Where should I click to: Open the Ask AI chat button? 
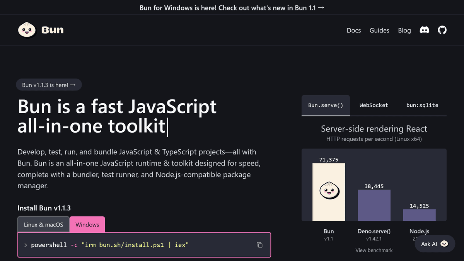click(x=435, y=244)
